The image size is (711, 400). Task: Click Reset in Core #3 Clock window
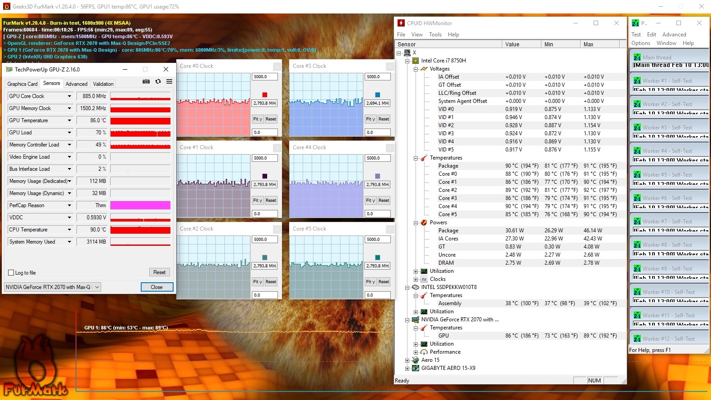[x=384, y=119]
